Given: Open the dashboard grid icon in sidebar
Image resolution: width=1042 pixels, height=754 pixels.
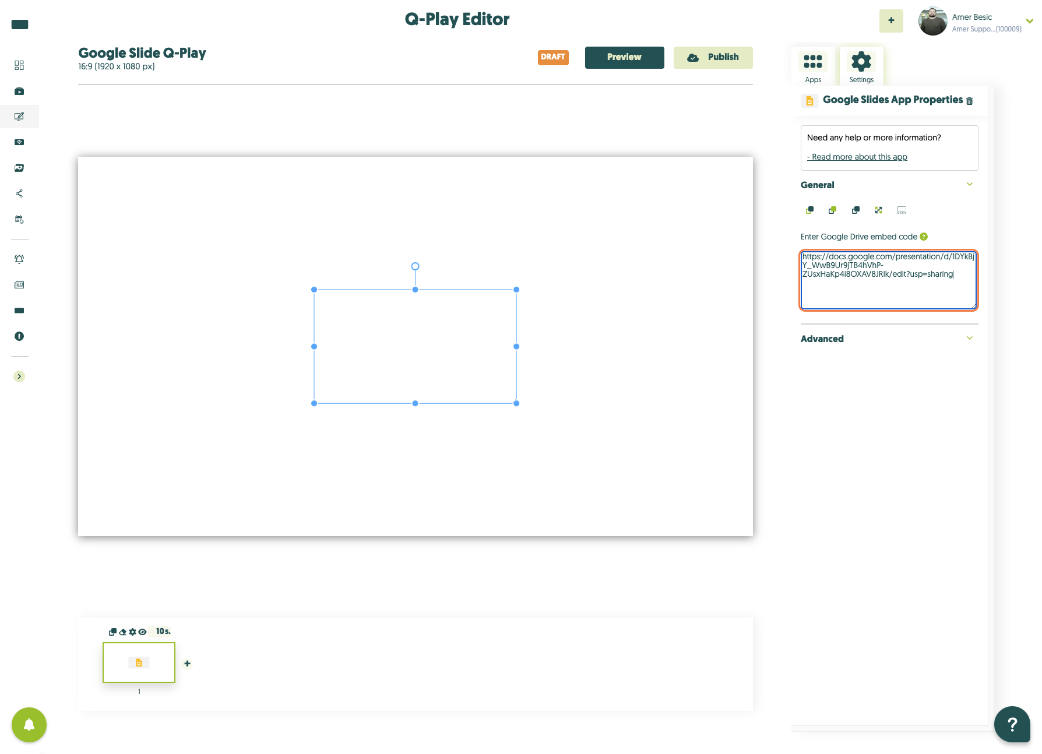Looking at the screenshot, I should point(19,65).
